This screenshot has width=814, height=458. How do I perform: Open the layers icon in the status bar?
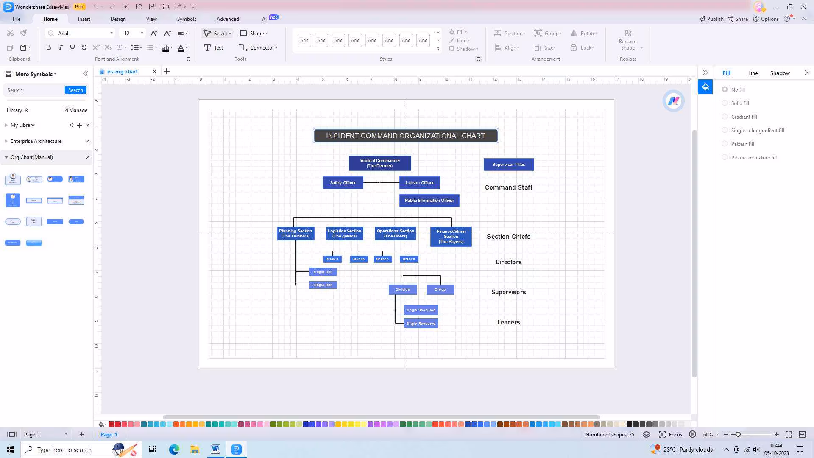[646, 434]
